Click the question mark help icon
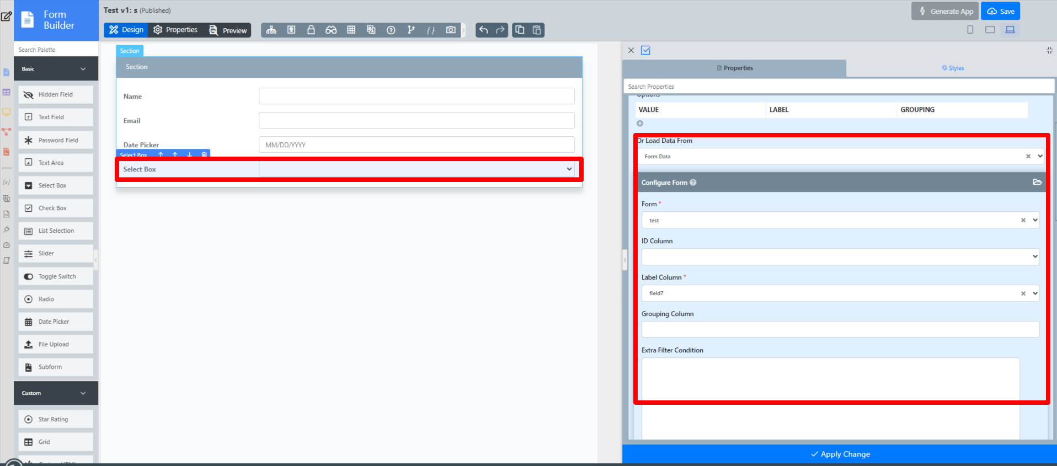 point(391,30)
